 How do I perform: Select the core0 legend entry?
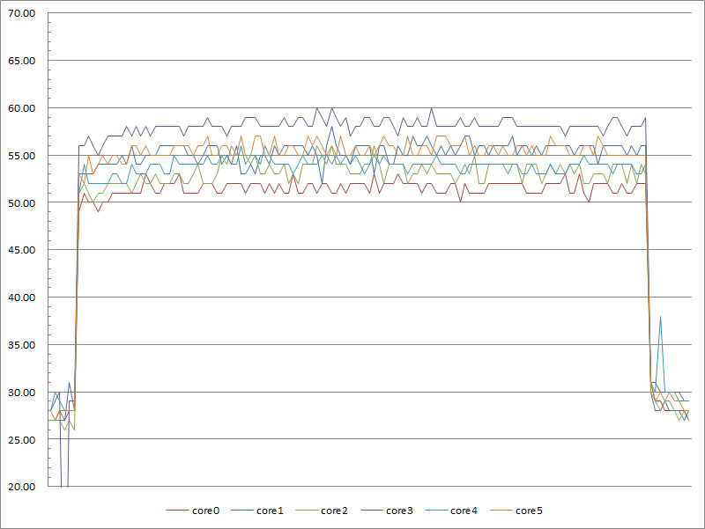192,511
